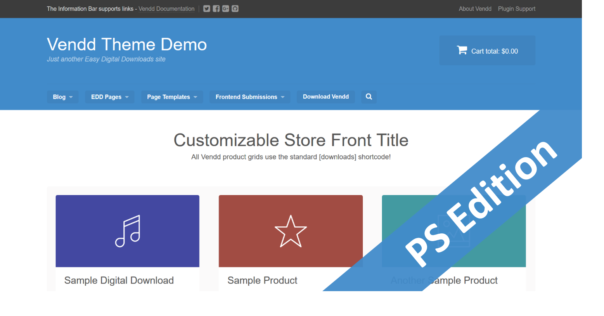Screen dimensions: 604x316
Task: Click the tagline Just another Easy Digital Downloads site
Action: tap(106, 59)
